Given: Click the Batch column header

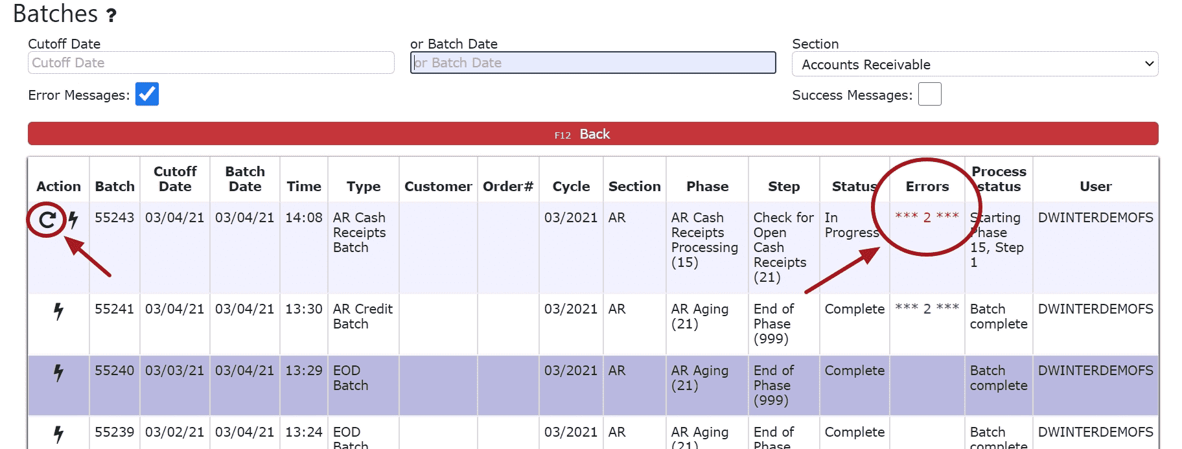Looking at the screenshot, I should [x=115, y=187].
